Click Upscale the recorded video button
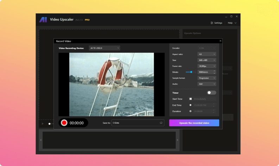Image resolution: width=279 pixels, height=166 pixels. pos(194,123)
